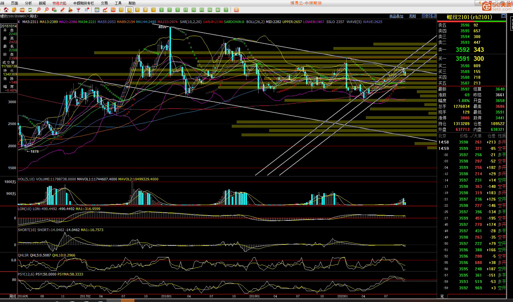Switch to the Tick chart
513x302 pixels.
point(113,10)
